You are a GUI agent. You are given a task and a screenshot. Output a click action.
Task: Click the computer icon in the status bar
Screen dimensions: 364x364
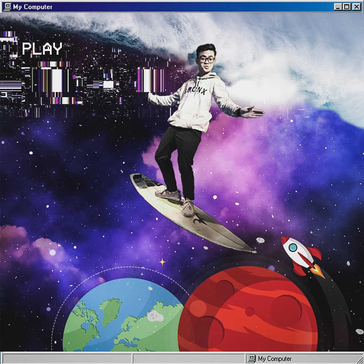pos(252,359)
